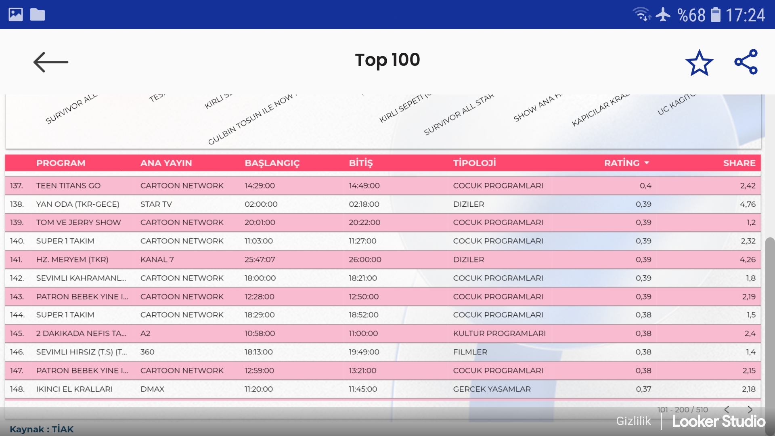Click start time 14:29:00

[x=260, y=186]
